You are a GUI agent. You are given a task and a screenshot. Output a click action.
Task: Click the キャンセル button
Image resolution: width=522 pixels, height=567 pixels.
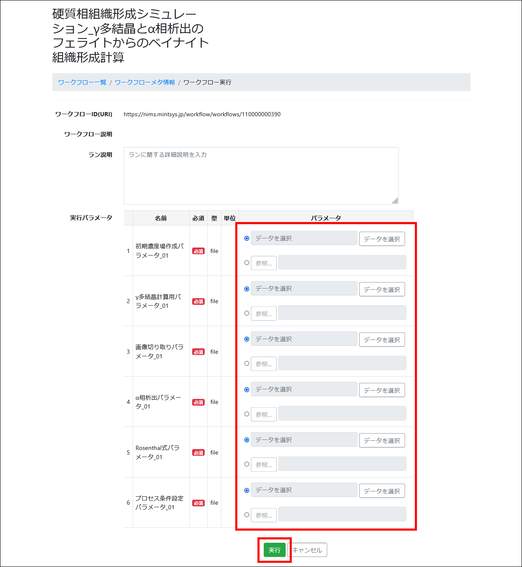307,550
